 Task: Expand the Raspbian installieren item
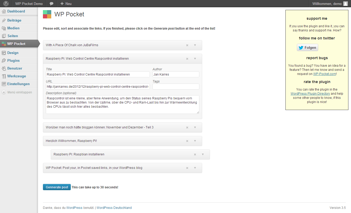tap(203, 154)
